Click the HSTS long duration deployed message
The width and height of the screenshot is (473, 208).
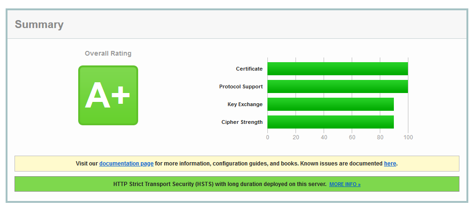point(220,184)
